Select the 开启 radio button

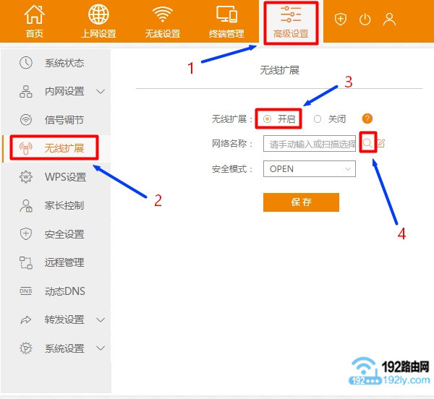[x=268, y=119]
